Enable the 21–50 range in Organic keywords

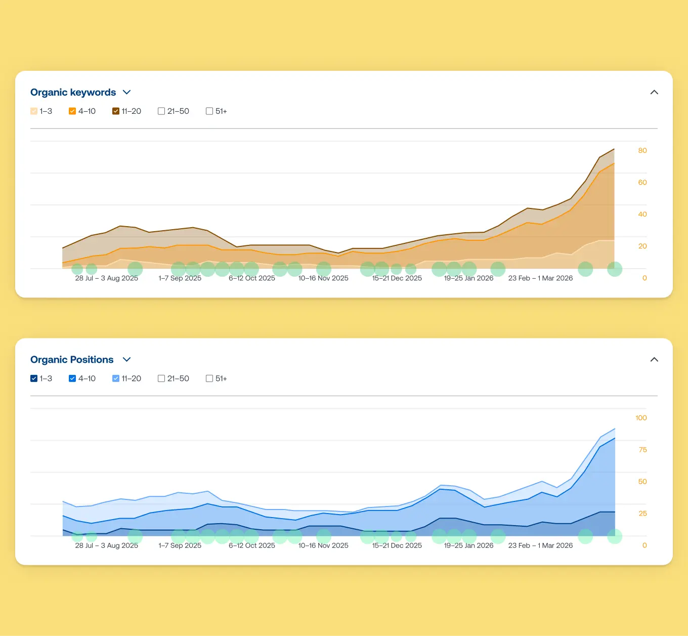[161, 111]
